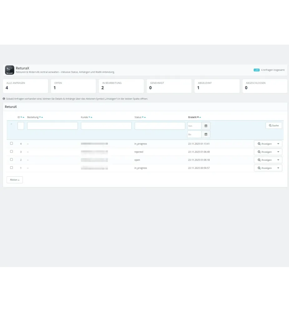Open the calendar picker next to the Von field
The height and width of the screenshot is (312, 289).
point(206,125)
